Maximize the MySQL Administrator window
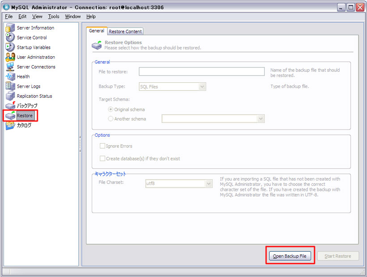Screen dimensions: 367x277 [x=350, y=8]
